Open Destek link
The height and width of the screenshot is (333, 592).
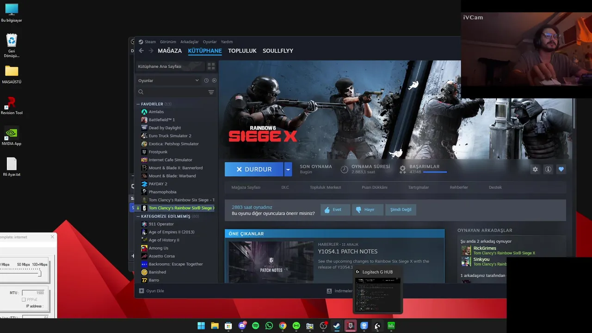[x=495, y=187]
